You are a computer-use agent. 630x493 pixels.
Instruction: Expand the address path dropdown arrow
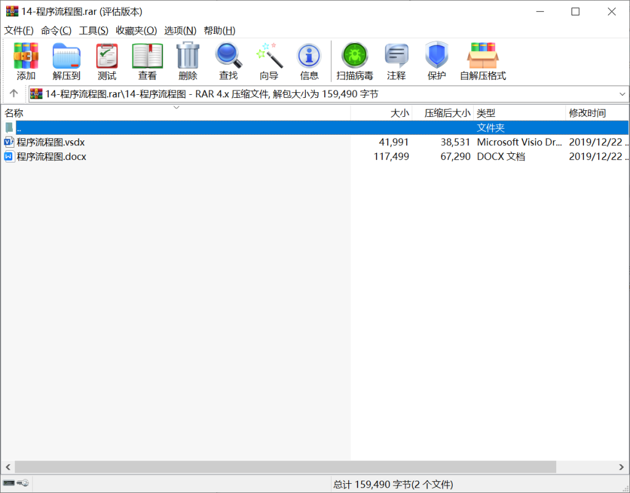tap(622, 94)
